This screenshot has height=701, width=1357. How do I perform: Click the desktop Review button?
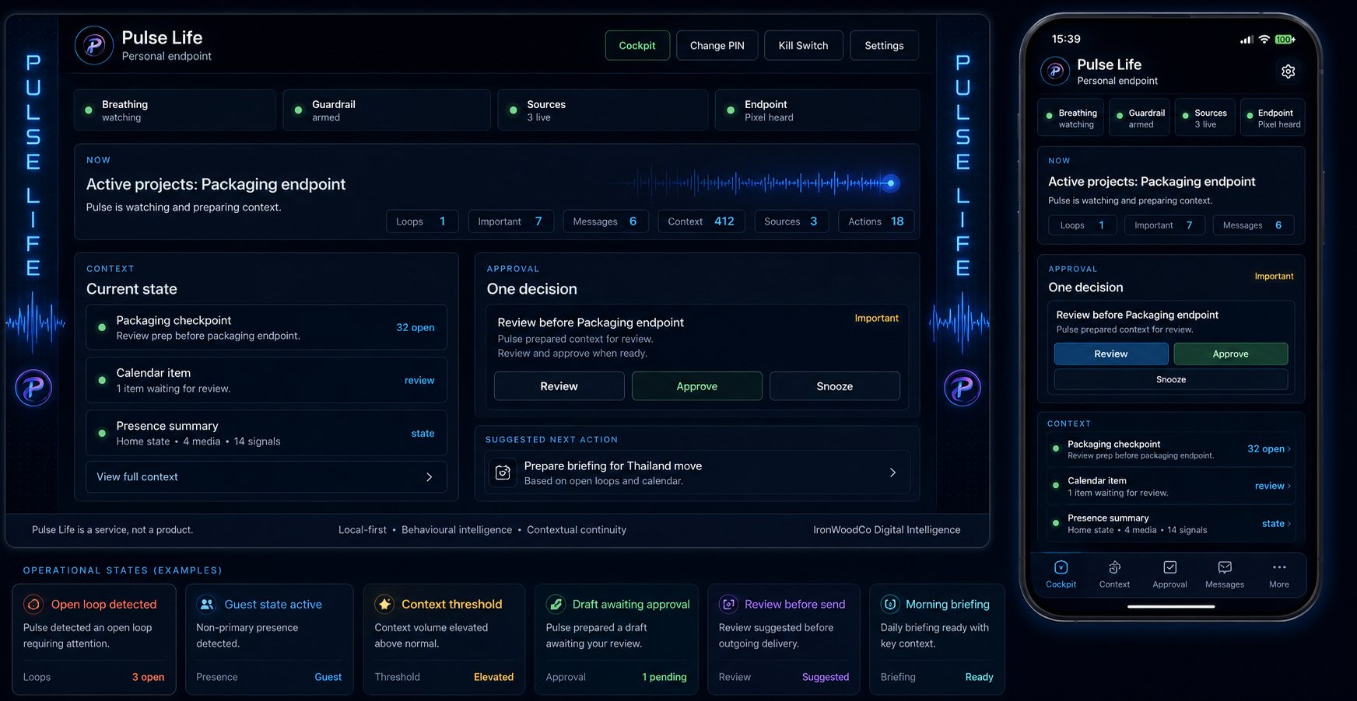[559, 386]
